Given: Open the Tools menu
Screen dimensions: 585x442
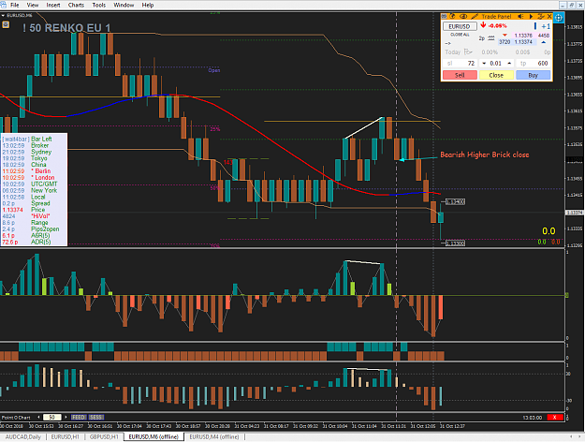Looking at the screenshot, I should tap(99, 5).
